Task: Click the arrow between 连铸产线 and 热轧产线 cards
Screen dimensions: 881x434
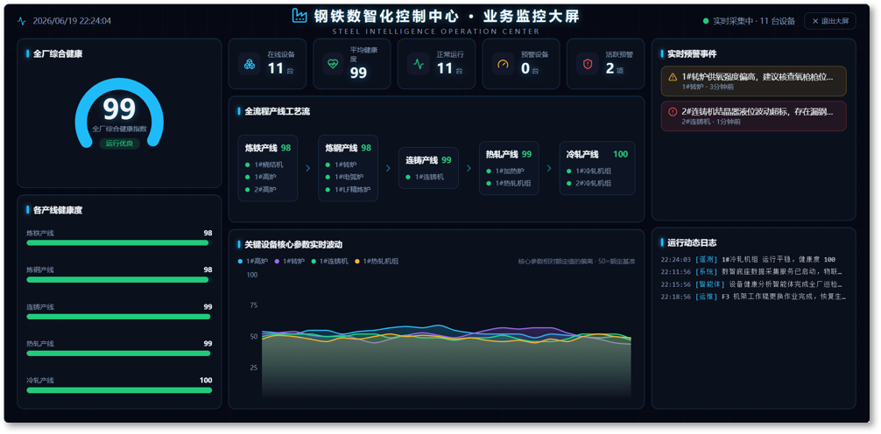Action: click(469, 168)
